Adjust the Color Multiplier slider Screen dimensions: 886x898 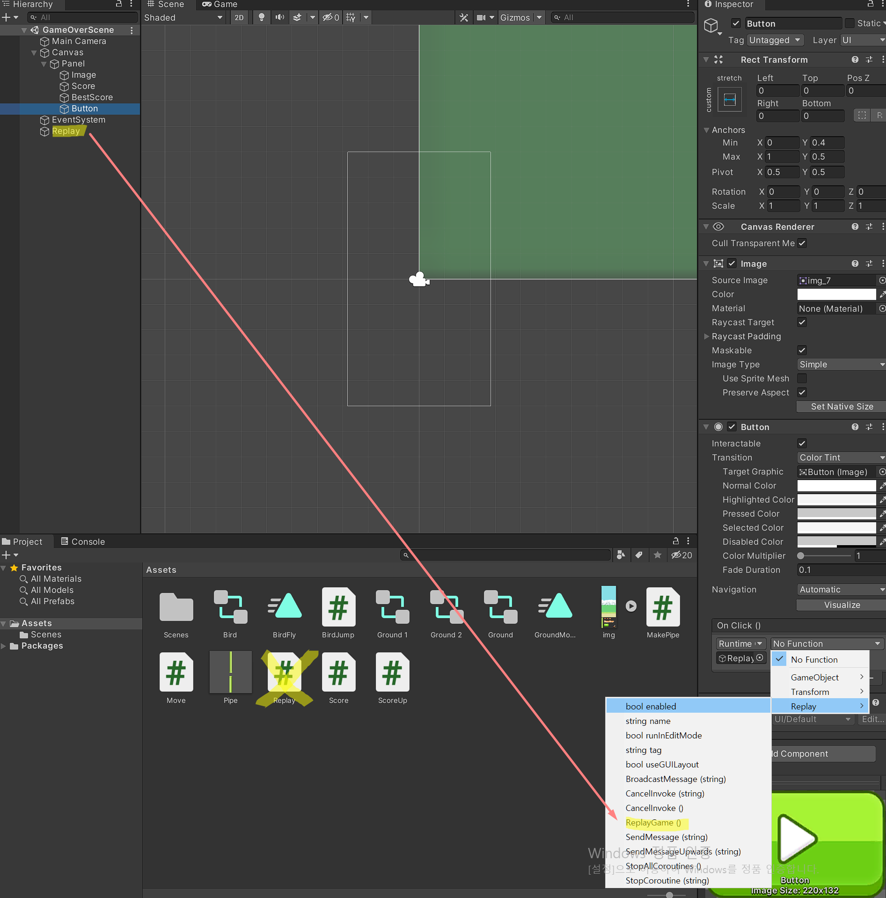pyautogui.click(x=801, y=555)
